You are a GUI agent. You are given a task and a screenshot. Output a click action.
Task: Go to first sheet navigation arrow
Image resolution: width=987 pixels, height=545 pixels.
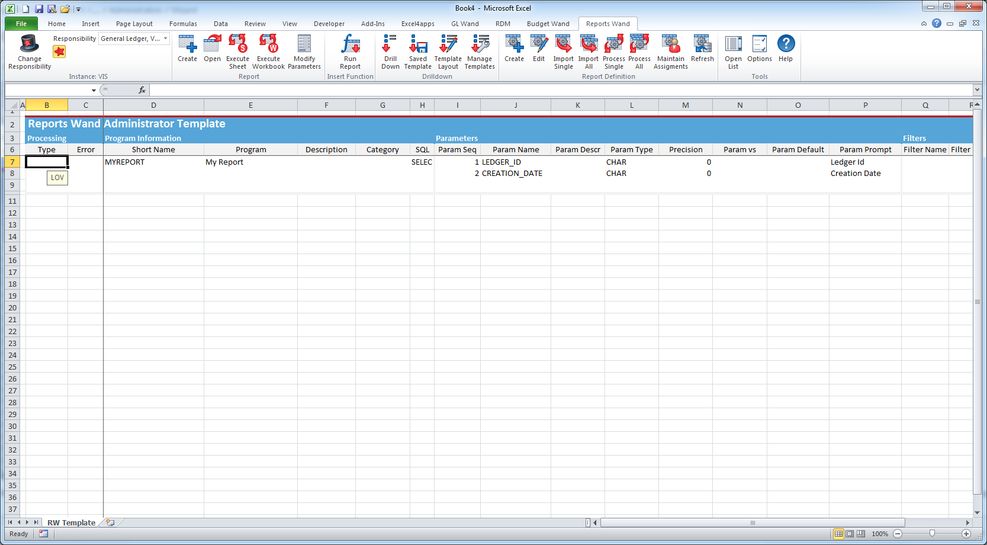(x=10, y=522)
